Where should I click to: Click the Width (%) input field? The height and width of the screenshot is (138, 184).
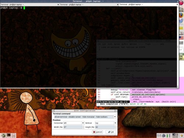pos(73,127)
